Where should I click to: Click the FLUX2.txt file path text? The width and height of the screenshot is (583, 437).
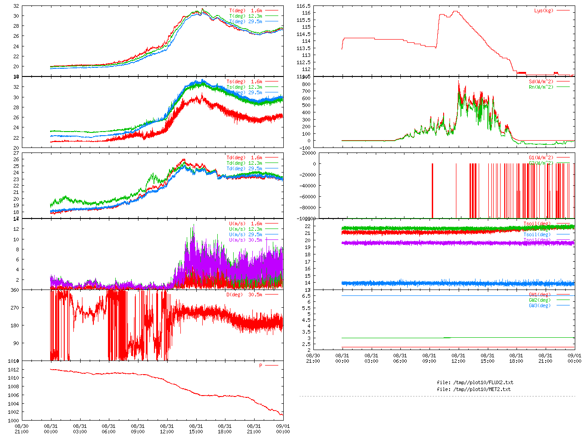475,382
